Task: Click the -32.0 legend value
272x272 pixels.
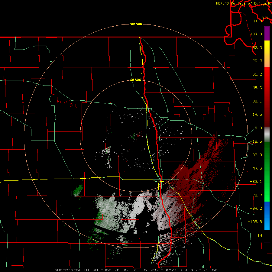Action: [256, 155]
